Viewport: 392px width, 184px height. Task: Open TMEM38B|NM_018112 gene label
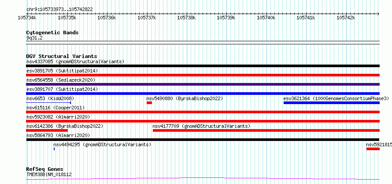49,174
